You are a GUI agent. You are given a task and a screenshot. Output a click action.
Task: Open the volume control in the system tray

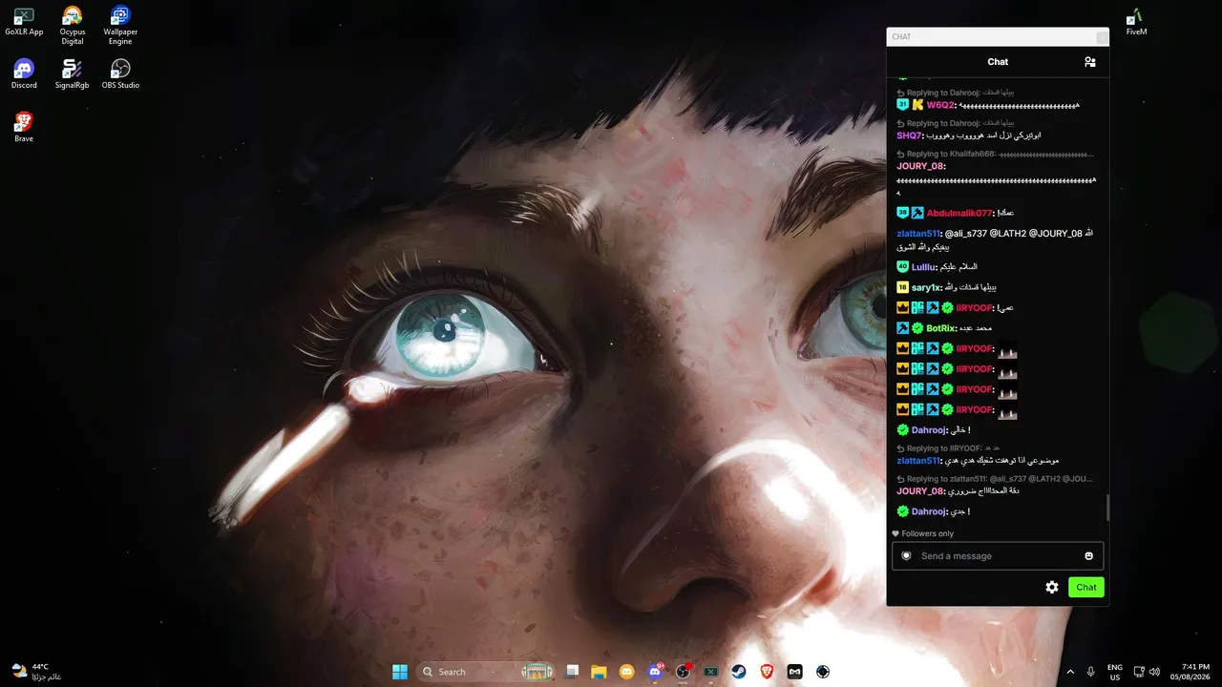tap(1155, 672)
